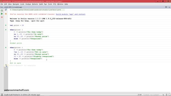Click the inspector icon at far right status bar

coord(169,95)
